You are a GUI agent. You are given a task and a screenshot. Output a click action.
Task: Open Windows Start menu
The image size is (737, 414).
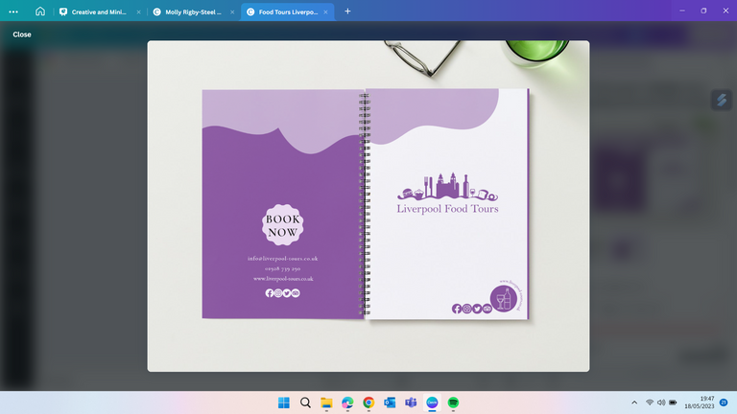coord(284,402)
